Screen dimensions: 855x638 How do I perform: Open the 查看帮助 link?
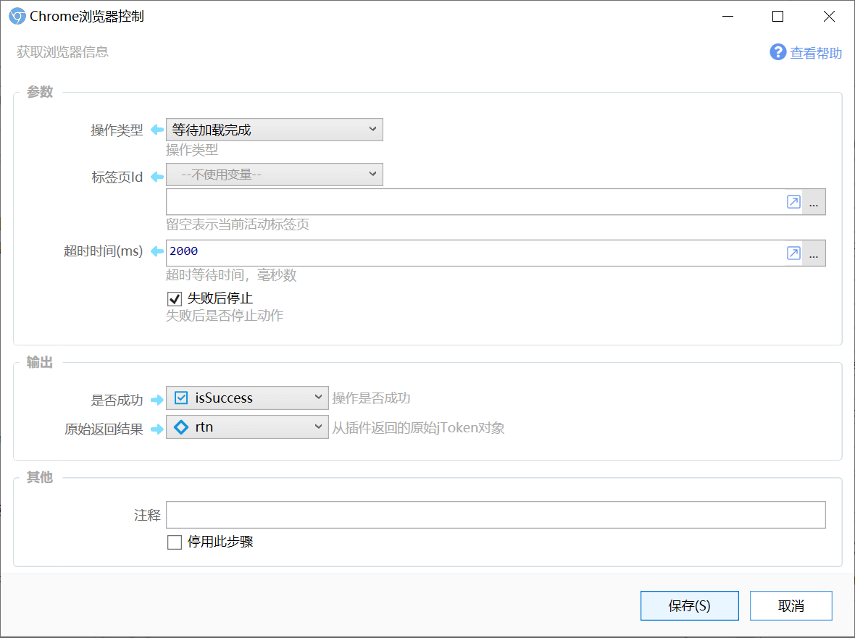click(816, 53)
